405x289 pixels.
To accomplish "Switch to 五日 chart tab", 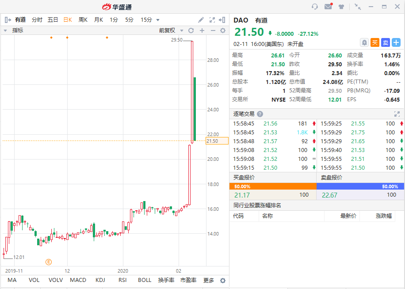I will [53, 19].
